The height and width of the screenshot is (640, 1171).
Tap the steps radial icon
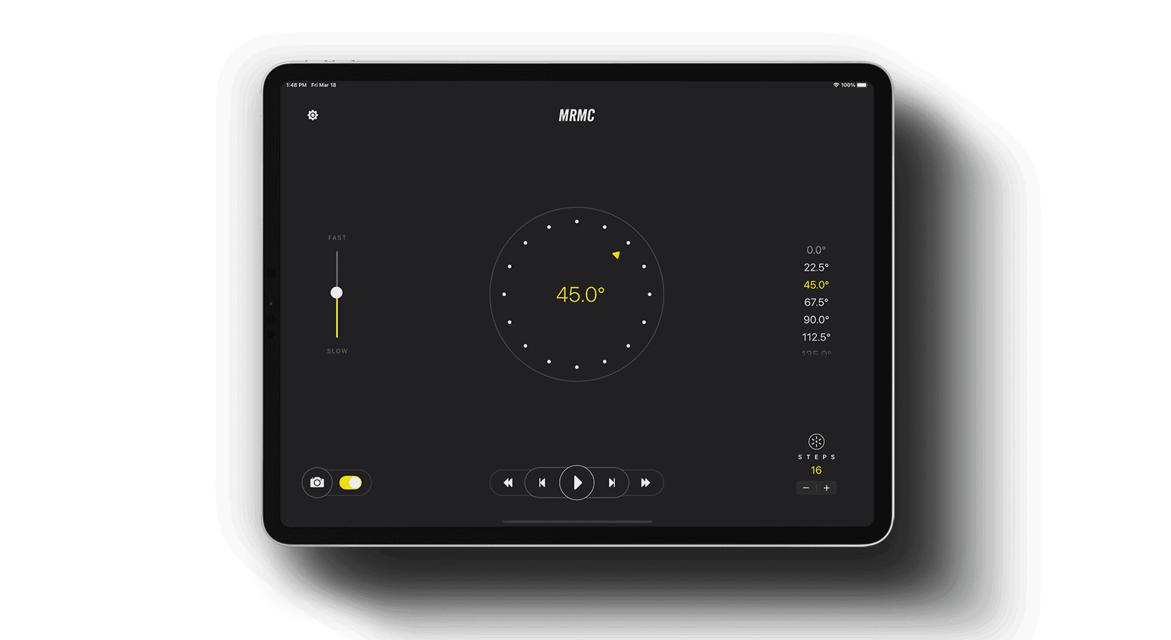pos(816,442)
